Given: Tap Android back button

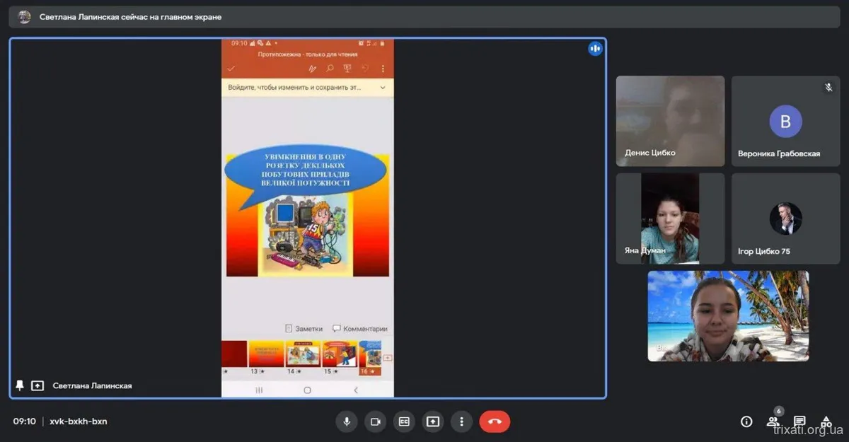Looking at the screenshot, I should tap(355, 390).
